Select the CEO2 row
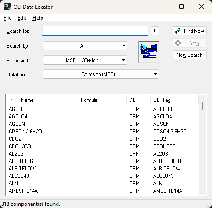This screenshot has height=208, width=212. pos(102,139)
